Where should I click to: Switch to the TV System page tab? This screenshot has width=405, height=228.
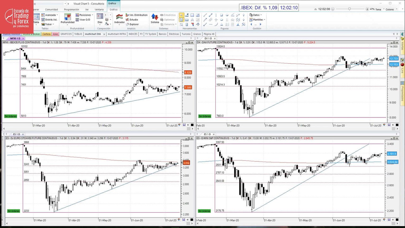151,34
